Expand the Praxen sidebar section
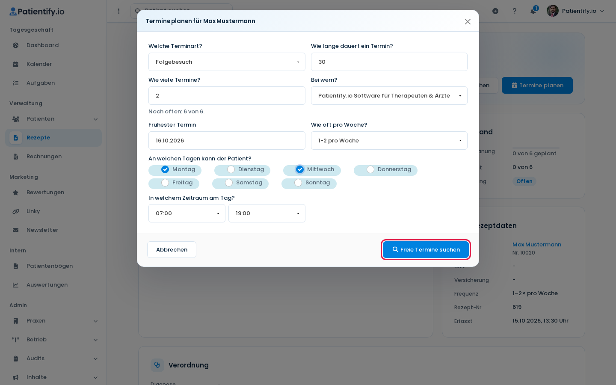Viewport: 616px width, 385px height. click(x=53, y=321)
